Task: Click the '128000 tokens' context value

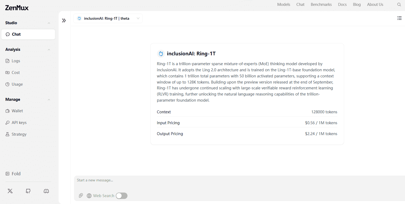Action: [x=324, y=112]
